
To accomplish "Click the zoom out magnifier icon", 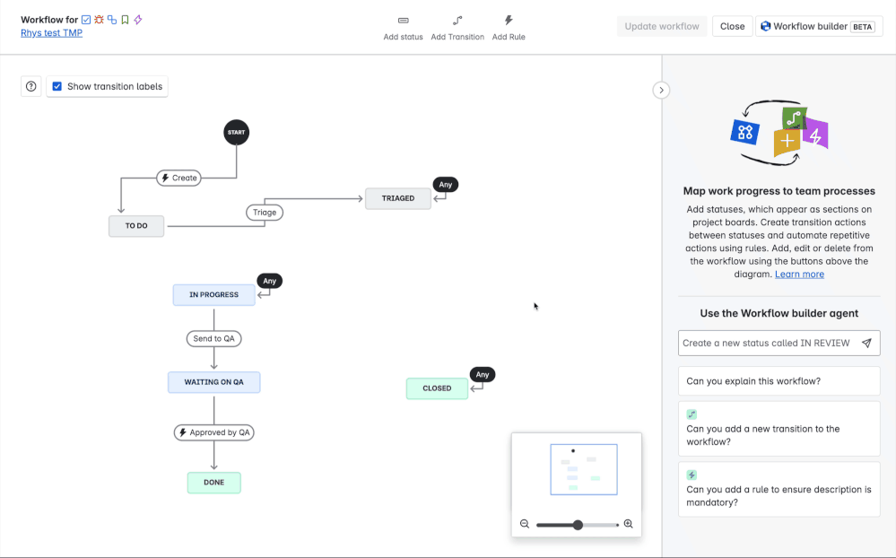I will (x=525, y=524).
